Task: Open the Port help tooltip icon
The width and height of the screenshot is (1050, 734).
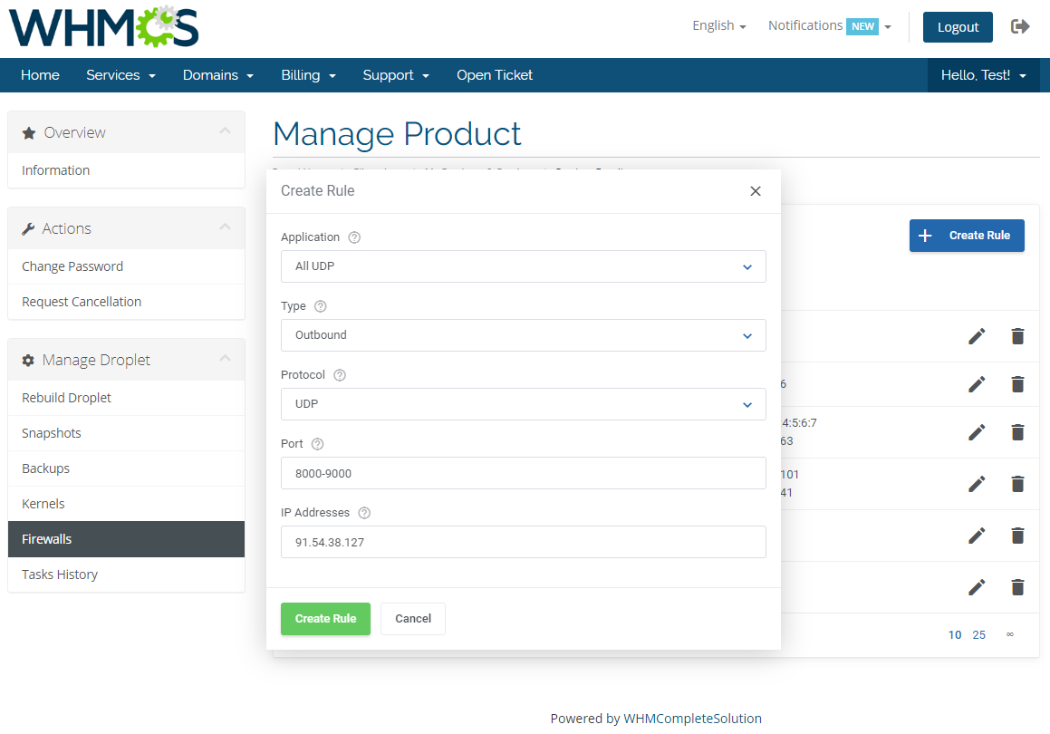Action: (316, 443)
